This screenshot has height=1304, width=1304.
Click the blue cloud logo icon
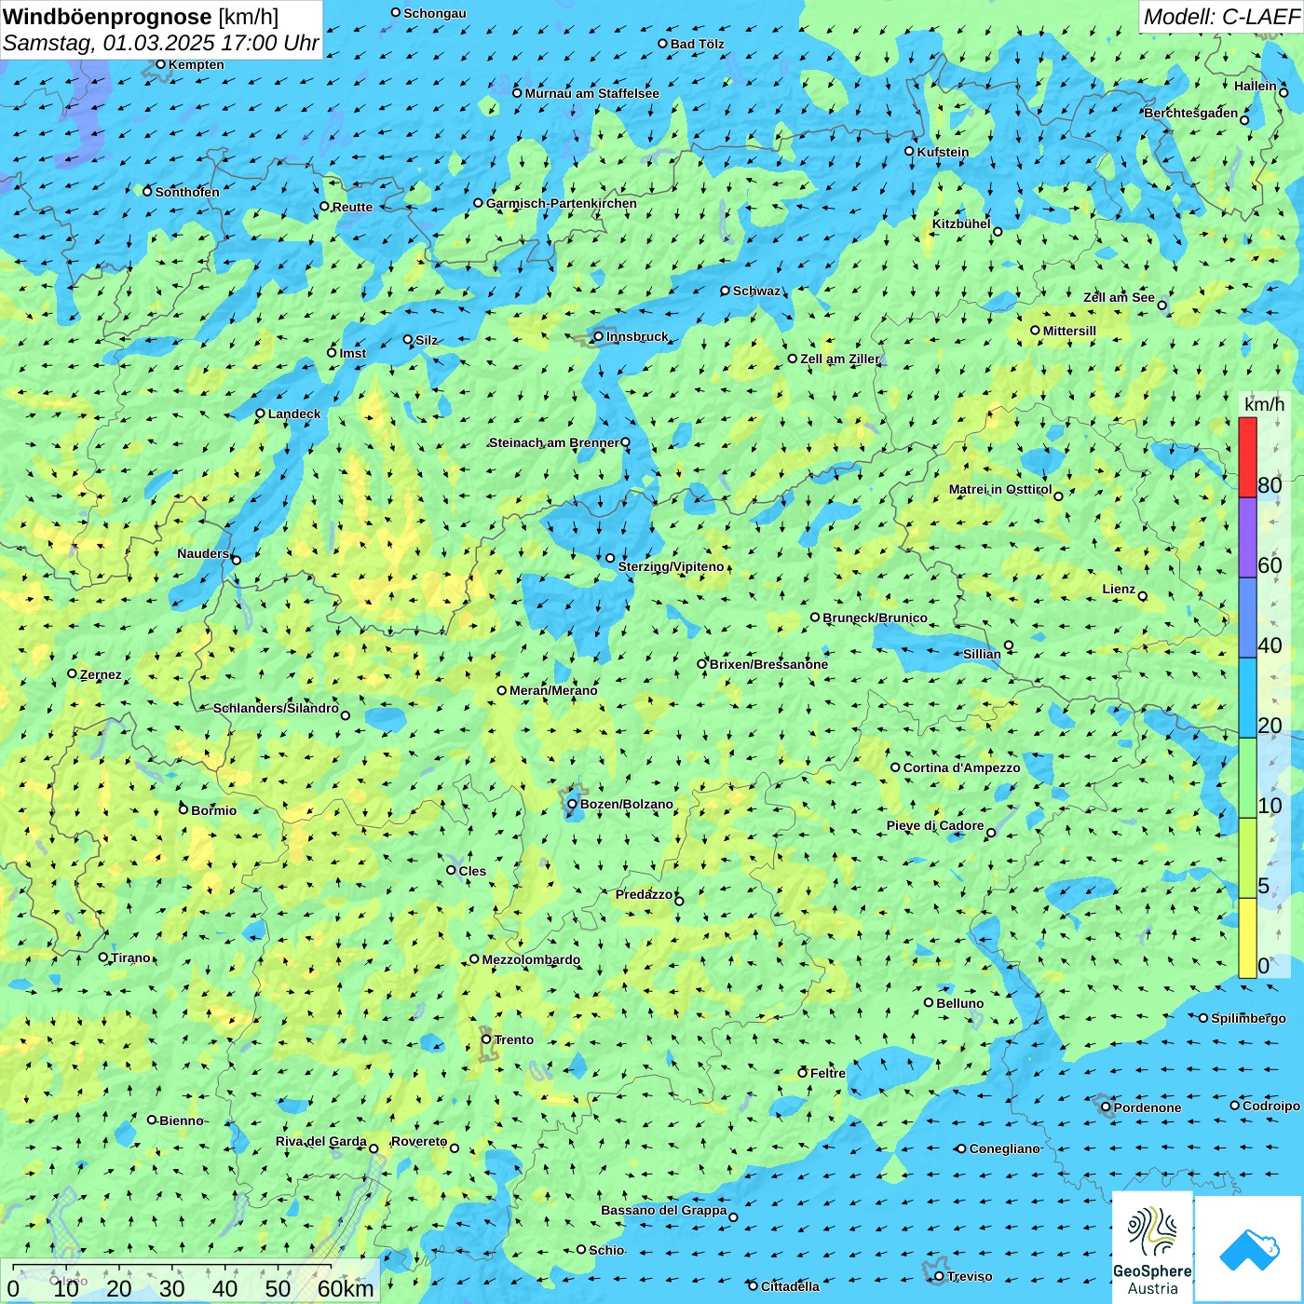(1249, 1249)
